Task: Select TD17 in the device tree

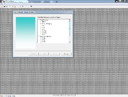Action: click(44, 22)
